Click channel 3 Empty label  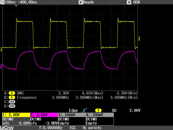pyautogui.click(x=64, y=123)
